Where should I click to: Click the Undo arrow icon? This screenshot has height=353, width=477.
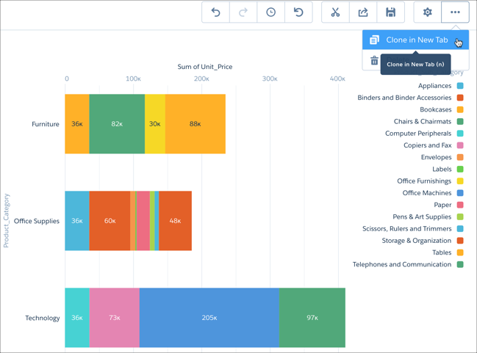(x=215, y=12)
